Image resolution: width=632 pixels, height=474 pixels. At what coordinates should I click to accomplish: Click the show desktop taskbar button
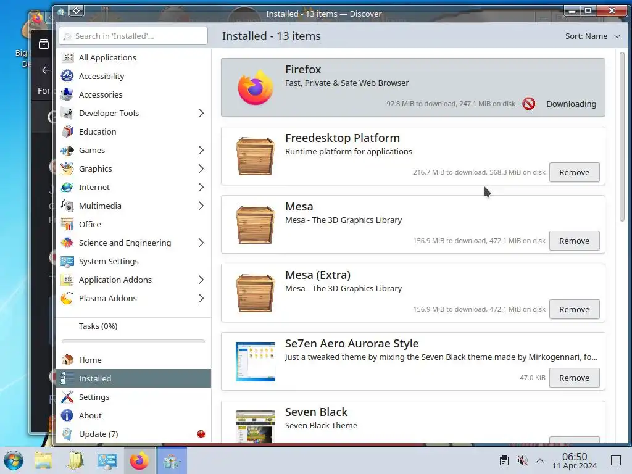pos(616,460)
